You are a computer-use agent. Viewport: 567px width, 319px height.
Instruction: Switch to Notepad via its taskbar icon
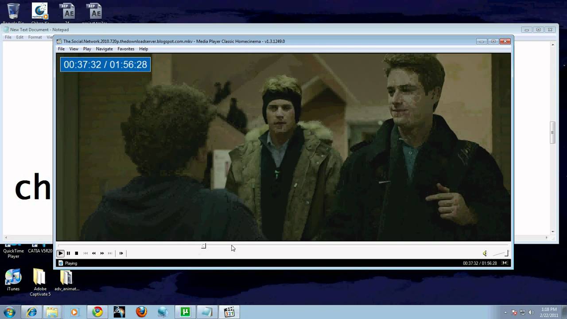tap(207, 312)
